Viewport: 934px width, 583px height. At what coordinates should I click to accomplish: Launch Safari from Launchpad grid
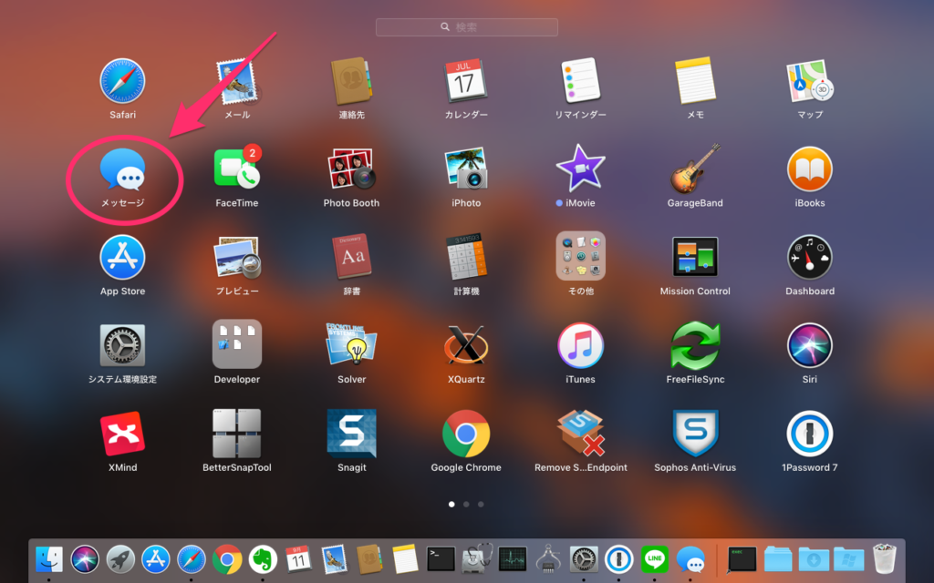click(x=122, y=81)
